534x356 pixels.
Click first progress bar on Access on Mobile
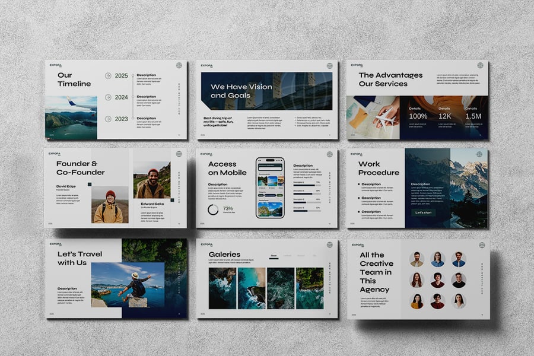pyautogui.click(x=307, y=185)
